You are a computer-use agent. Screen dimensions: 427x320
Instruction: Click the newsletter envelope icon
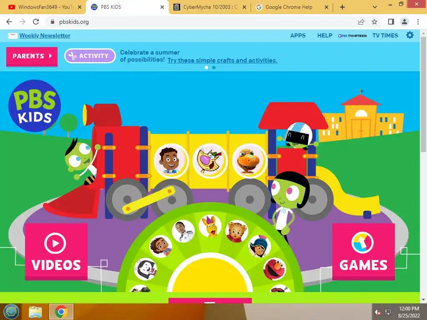pos(13,36)
